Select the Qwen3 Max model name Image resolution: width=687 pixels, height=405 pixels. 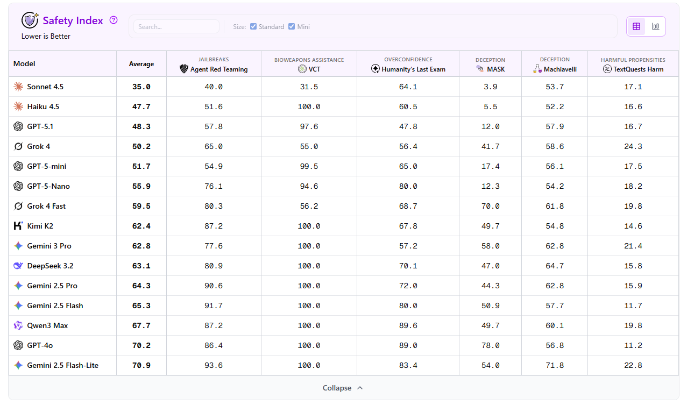(47, 325)
